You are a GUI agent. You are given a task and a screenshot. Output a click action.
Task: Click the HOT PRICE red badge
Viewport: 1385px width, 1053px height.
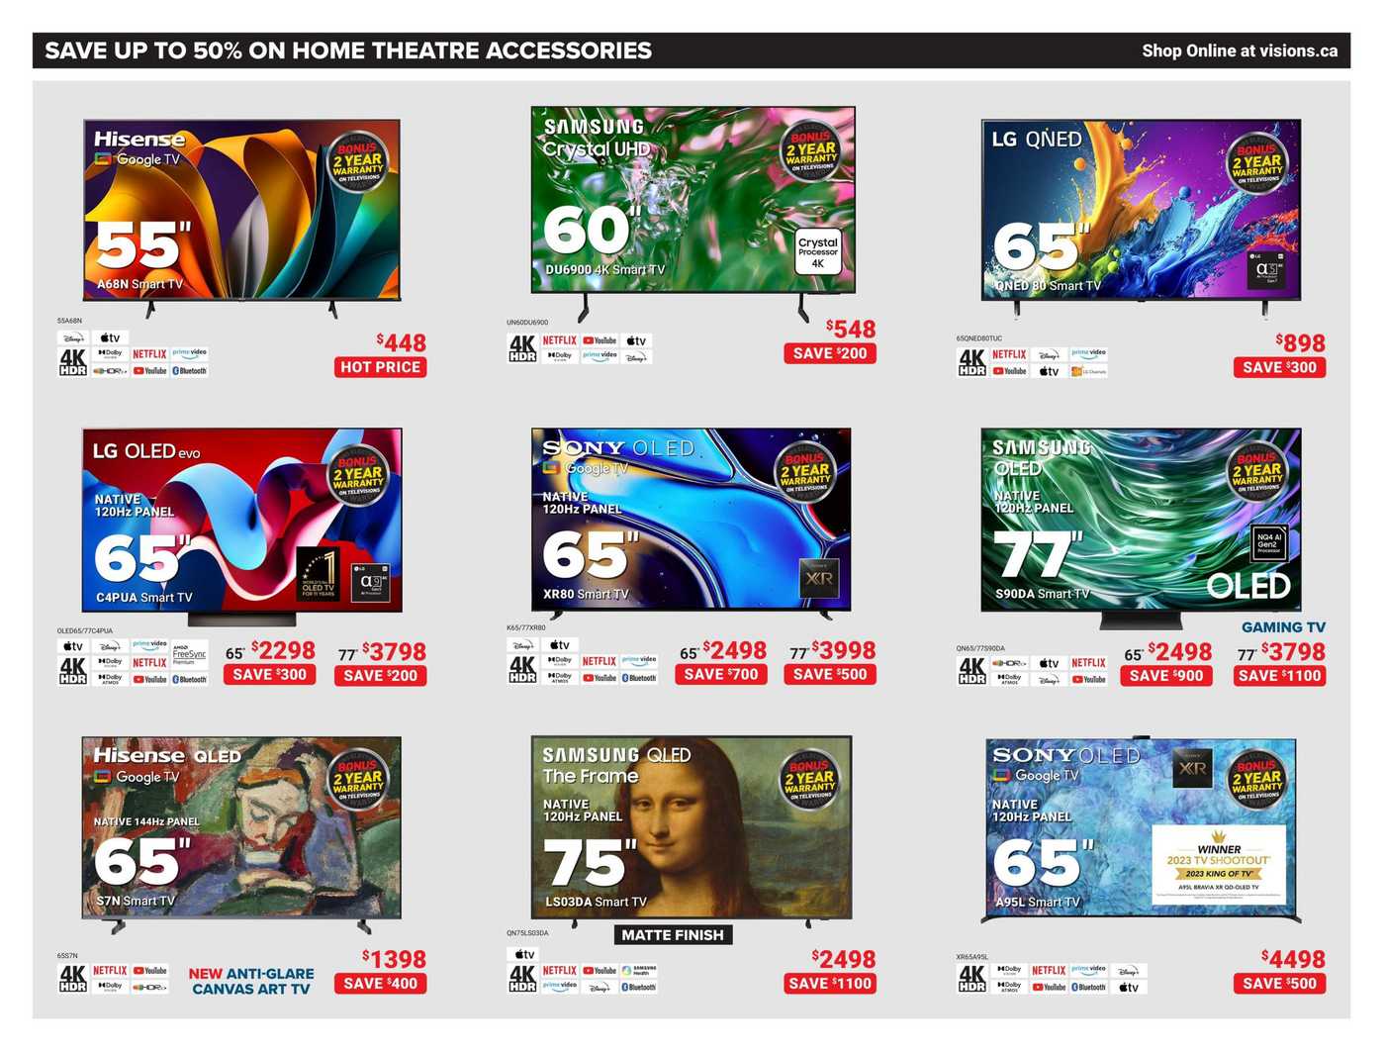381,367
